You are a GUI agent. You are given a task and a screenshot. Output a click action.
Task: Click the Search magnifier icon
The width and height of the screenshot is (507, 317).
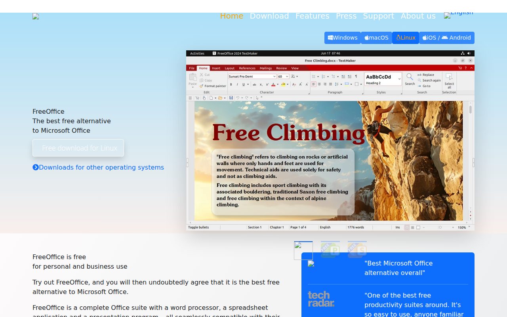click(410, 77)
